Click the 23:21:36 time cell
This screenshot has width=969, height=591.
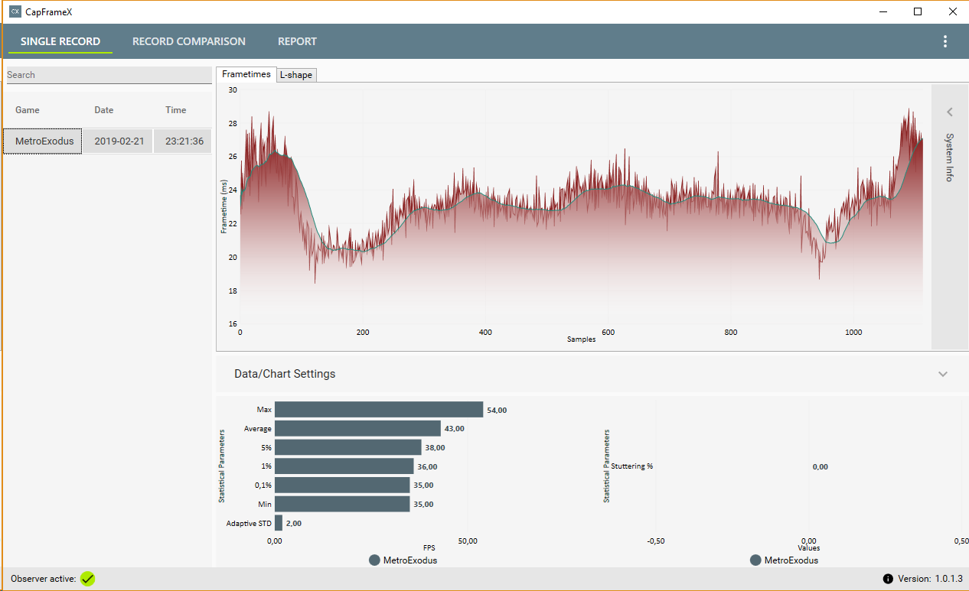click(184, 141)
